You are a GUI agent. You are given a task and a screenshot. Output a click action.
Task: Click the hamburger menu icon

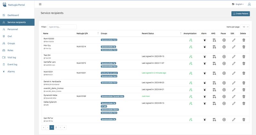[x=40, y=4]
